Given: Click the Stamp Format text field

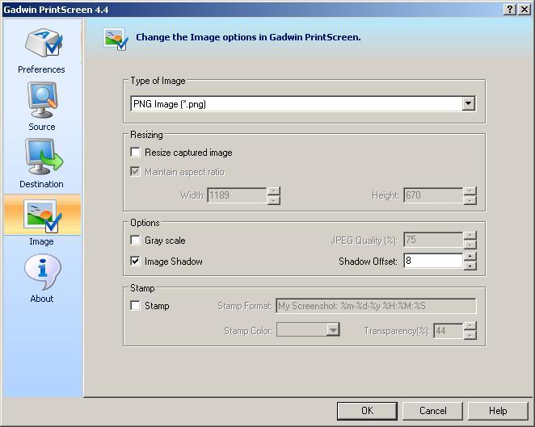Looking at the screenshot, I should 376,306.
